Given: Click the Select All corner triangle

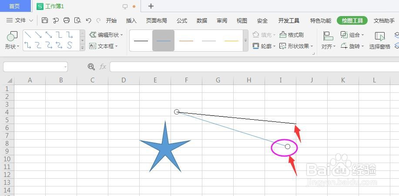Looking at the screenshot, I should click(x=10, y=80).
